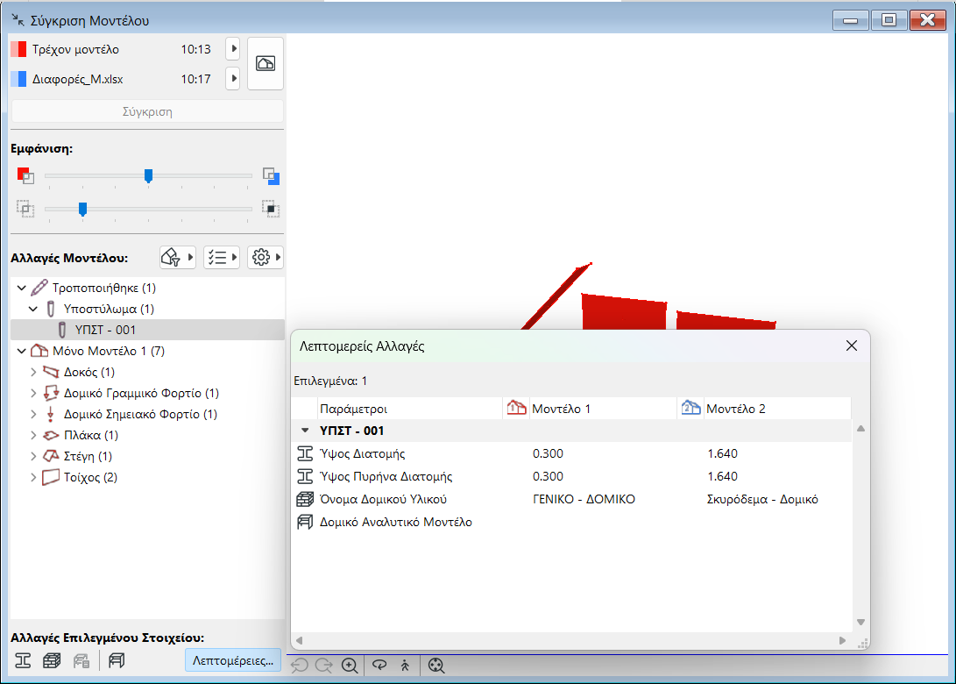Click the 3D navigation options icon
This screenshot has width=956, height=684.
[436, 666]
